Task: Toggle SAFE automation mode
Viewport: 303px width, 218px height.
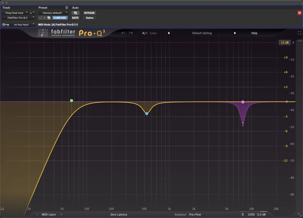Action: click(x=75, y=18)
